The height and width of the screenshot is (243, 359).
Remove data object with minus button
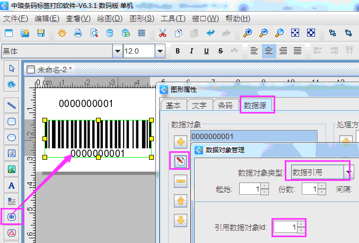click(180, 181)
